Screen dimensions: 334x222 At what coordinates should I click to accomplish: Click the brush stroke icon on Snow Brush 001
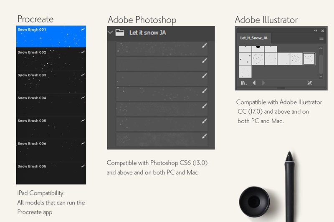pos(83,29)
